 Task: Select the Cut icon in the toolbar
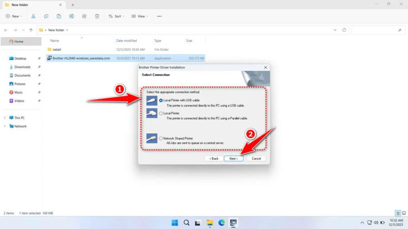click(x=33, y=16)
